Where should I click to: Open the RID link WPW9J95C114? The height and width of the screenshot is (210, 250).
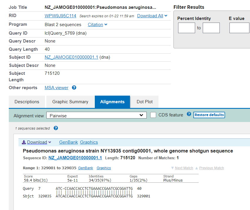tap(60, 16)
